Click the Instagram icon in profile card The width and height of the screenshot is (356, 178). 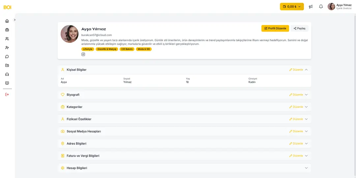pyautogui.click(x=83, y=54)
